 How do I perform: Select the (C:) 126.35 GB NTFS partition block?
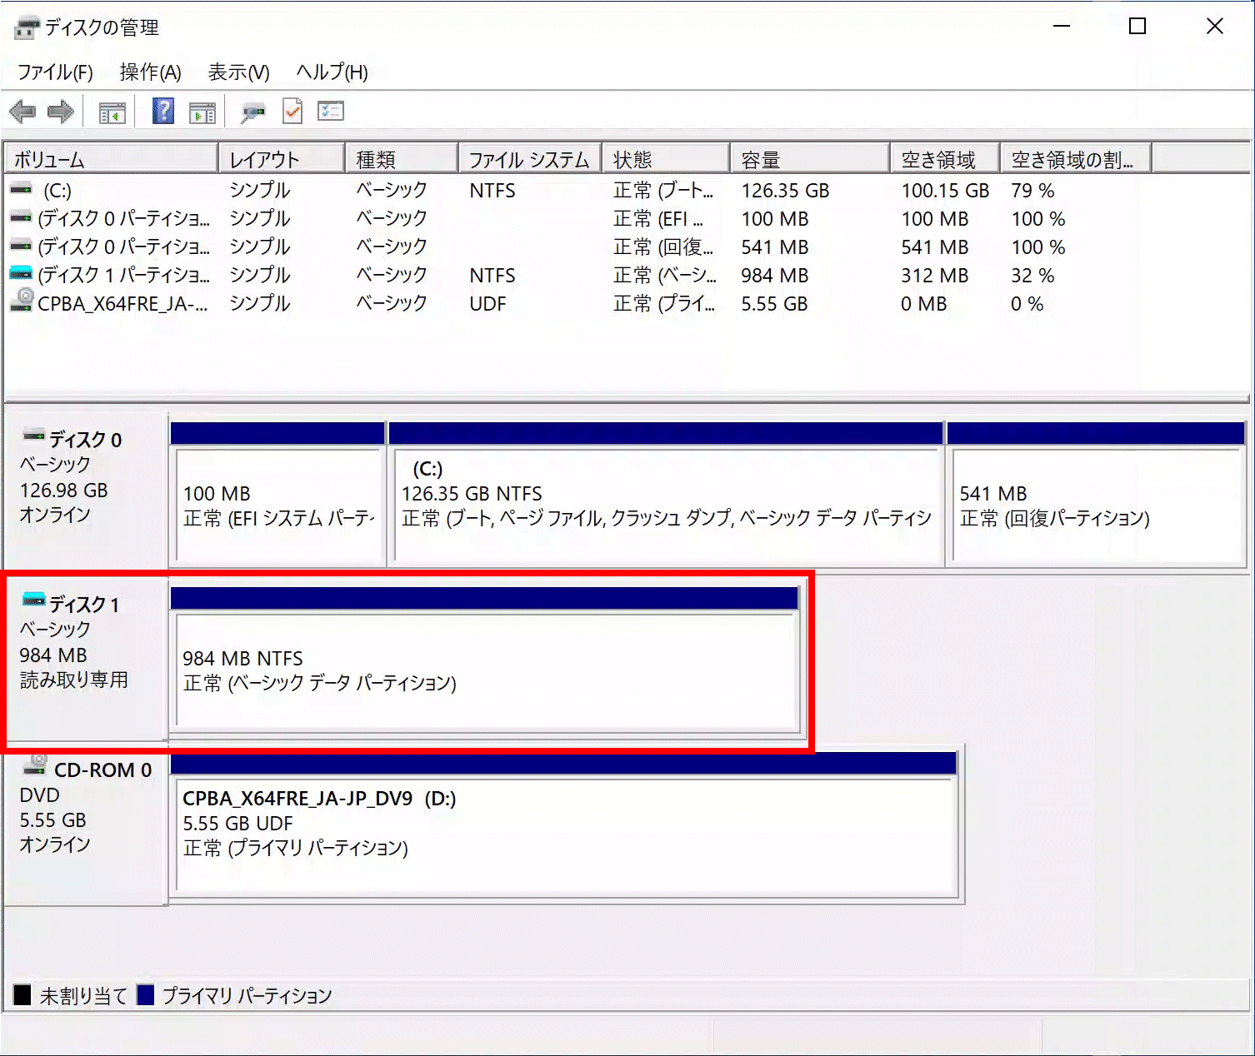click(x=666, y=494)
